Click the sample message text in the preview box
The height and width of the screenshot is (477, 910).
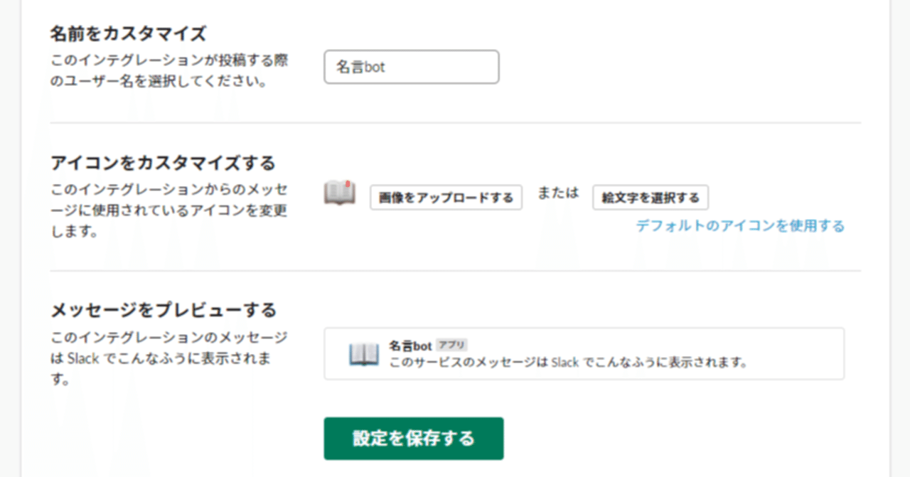pos(568,363)
